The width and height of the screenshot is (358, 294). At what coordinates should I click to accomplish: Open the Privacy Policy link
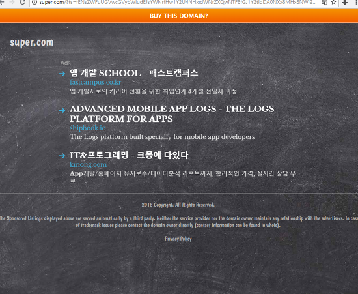point(178,239)
